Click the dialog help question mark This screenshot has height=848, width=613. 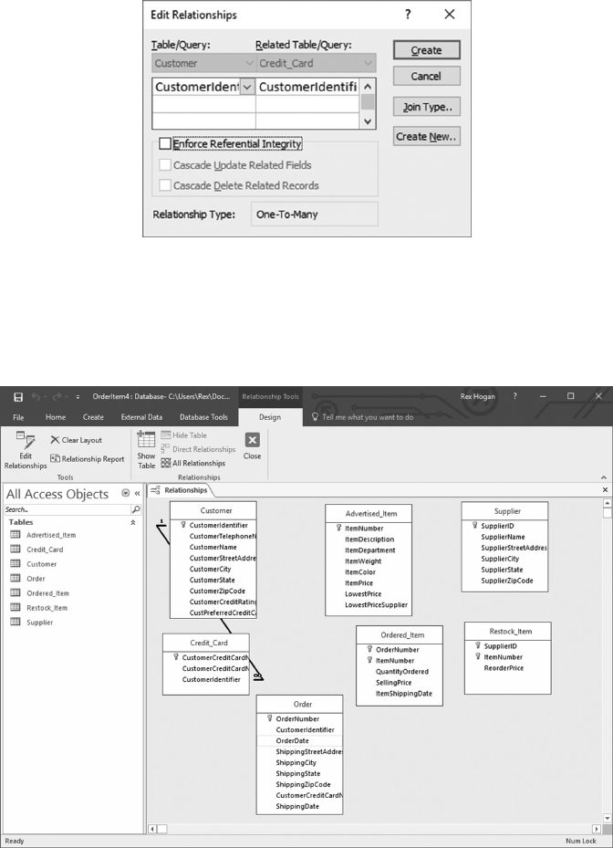pos(408,14)
